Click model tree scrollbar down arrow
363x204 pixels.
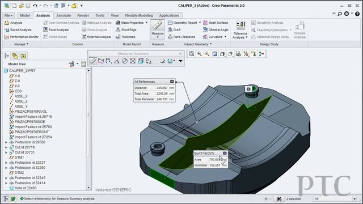pyautogui.click(x=88, y=188)
